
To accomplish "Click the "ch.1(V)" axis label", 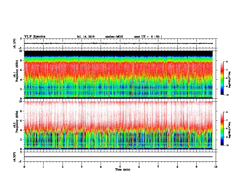I will coord(14,43).
